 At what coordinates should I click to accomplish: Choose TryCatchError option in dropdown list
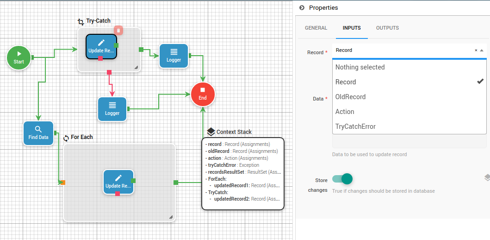[x=409, y=127]
